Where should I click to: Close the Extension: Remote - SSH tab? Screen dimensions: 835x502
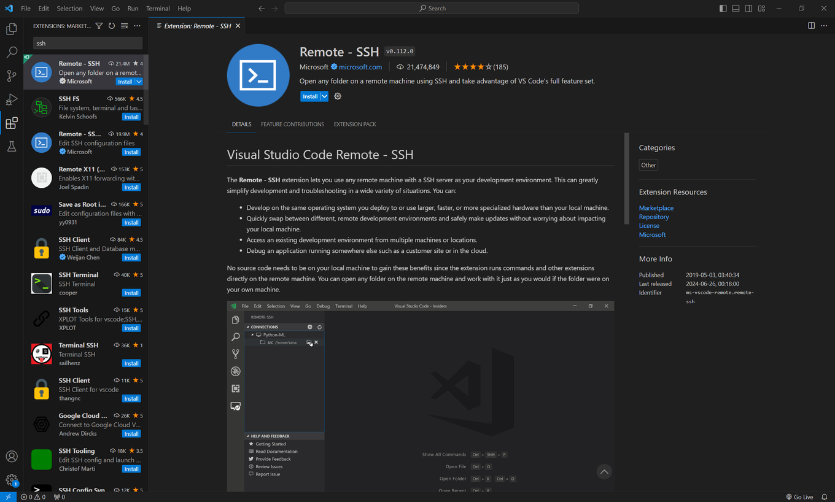pos(238,26)
